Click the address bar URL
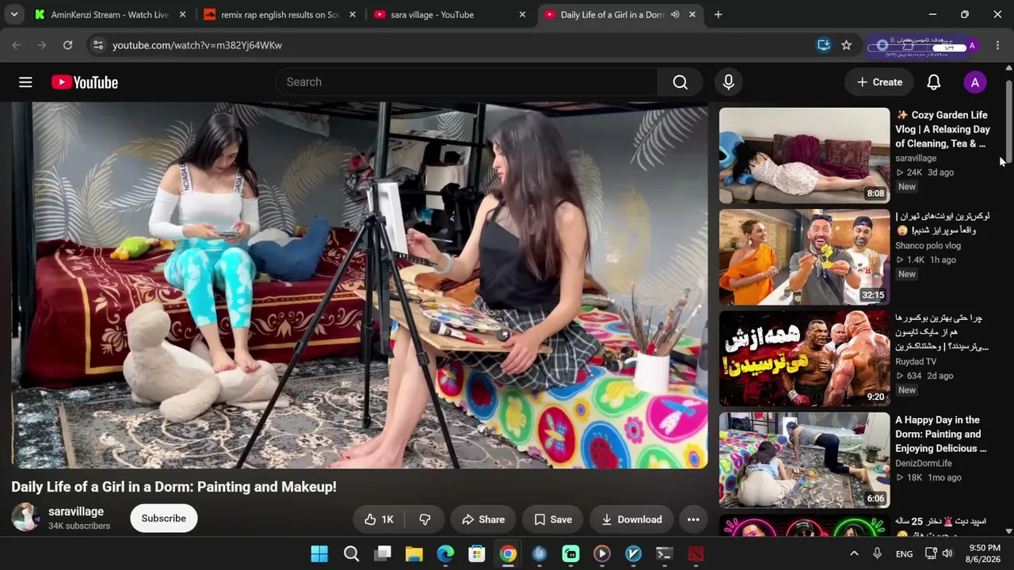 click(x=197, y=45)
